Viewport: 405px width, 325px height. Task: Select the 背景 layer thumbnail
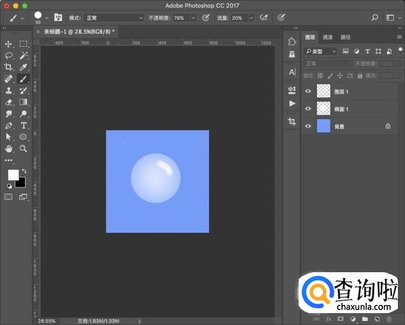pos(324,126)
